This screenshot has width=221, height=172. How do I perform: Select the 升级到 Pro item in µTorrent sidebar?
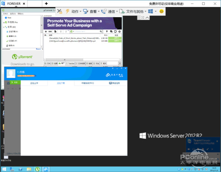[11, 22]
